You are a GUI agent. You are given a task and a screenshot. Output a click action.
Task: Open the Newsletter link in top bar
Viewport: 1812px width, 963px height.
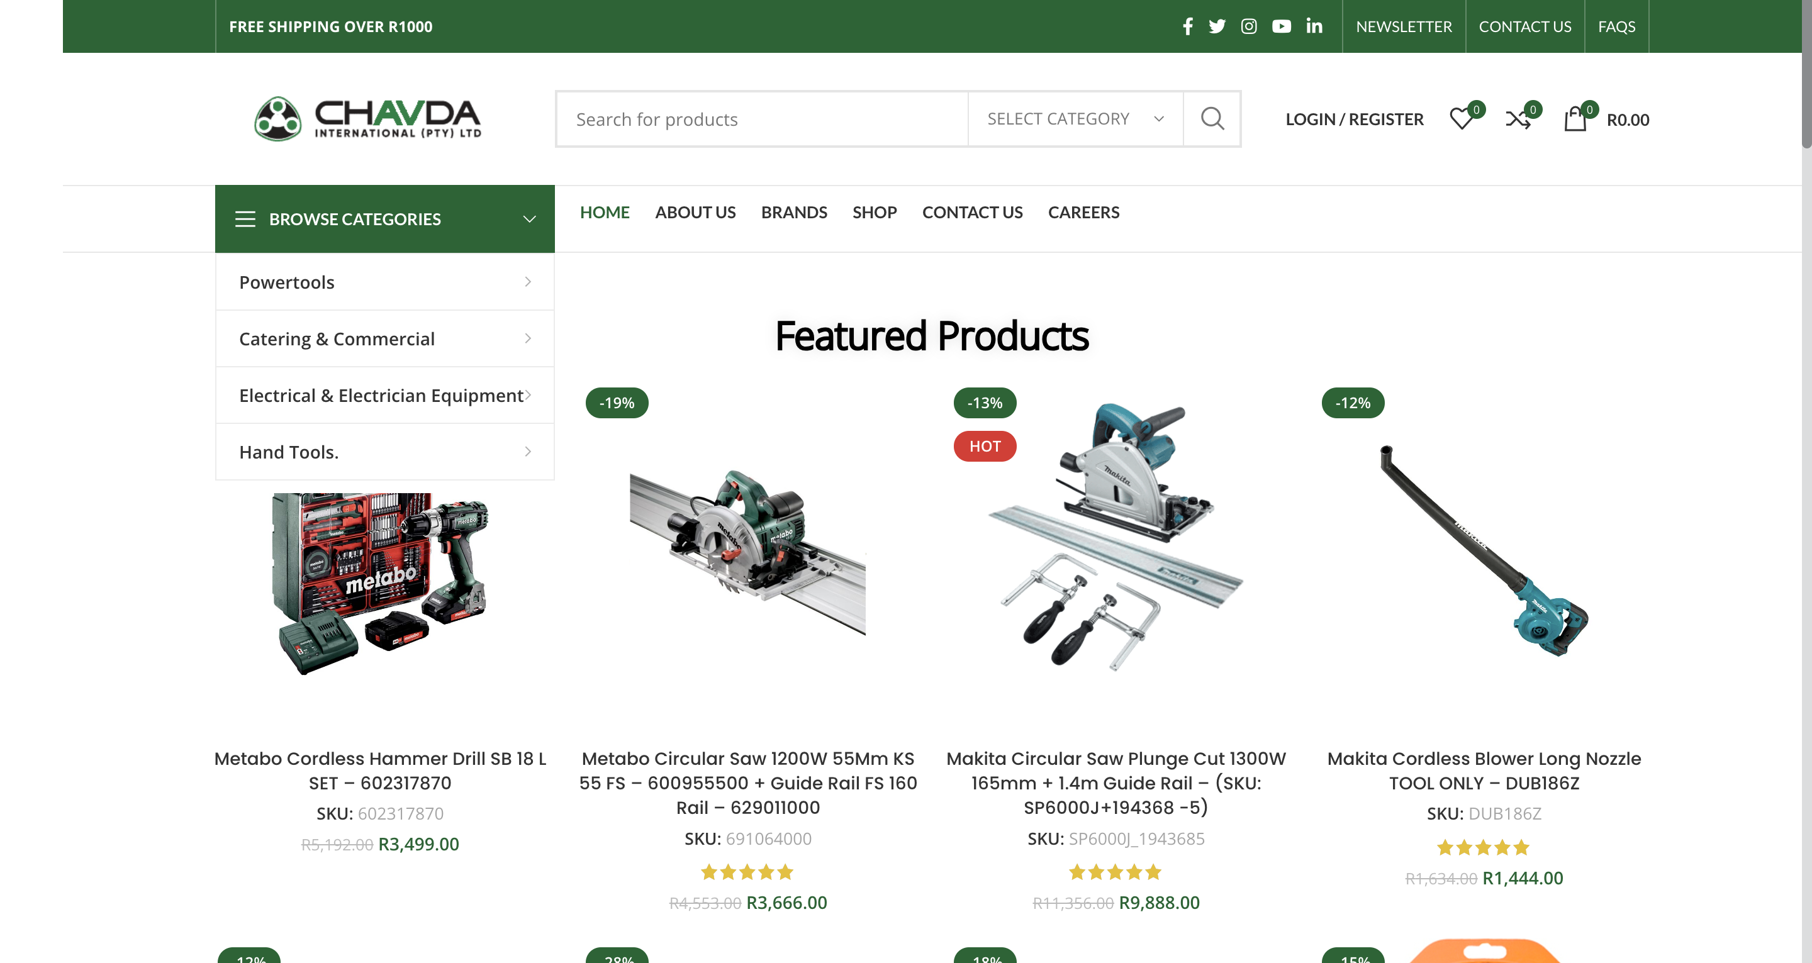pos(1403,26)
